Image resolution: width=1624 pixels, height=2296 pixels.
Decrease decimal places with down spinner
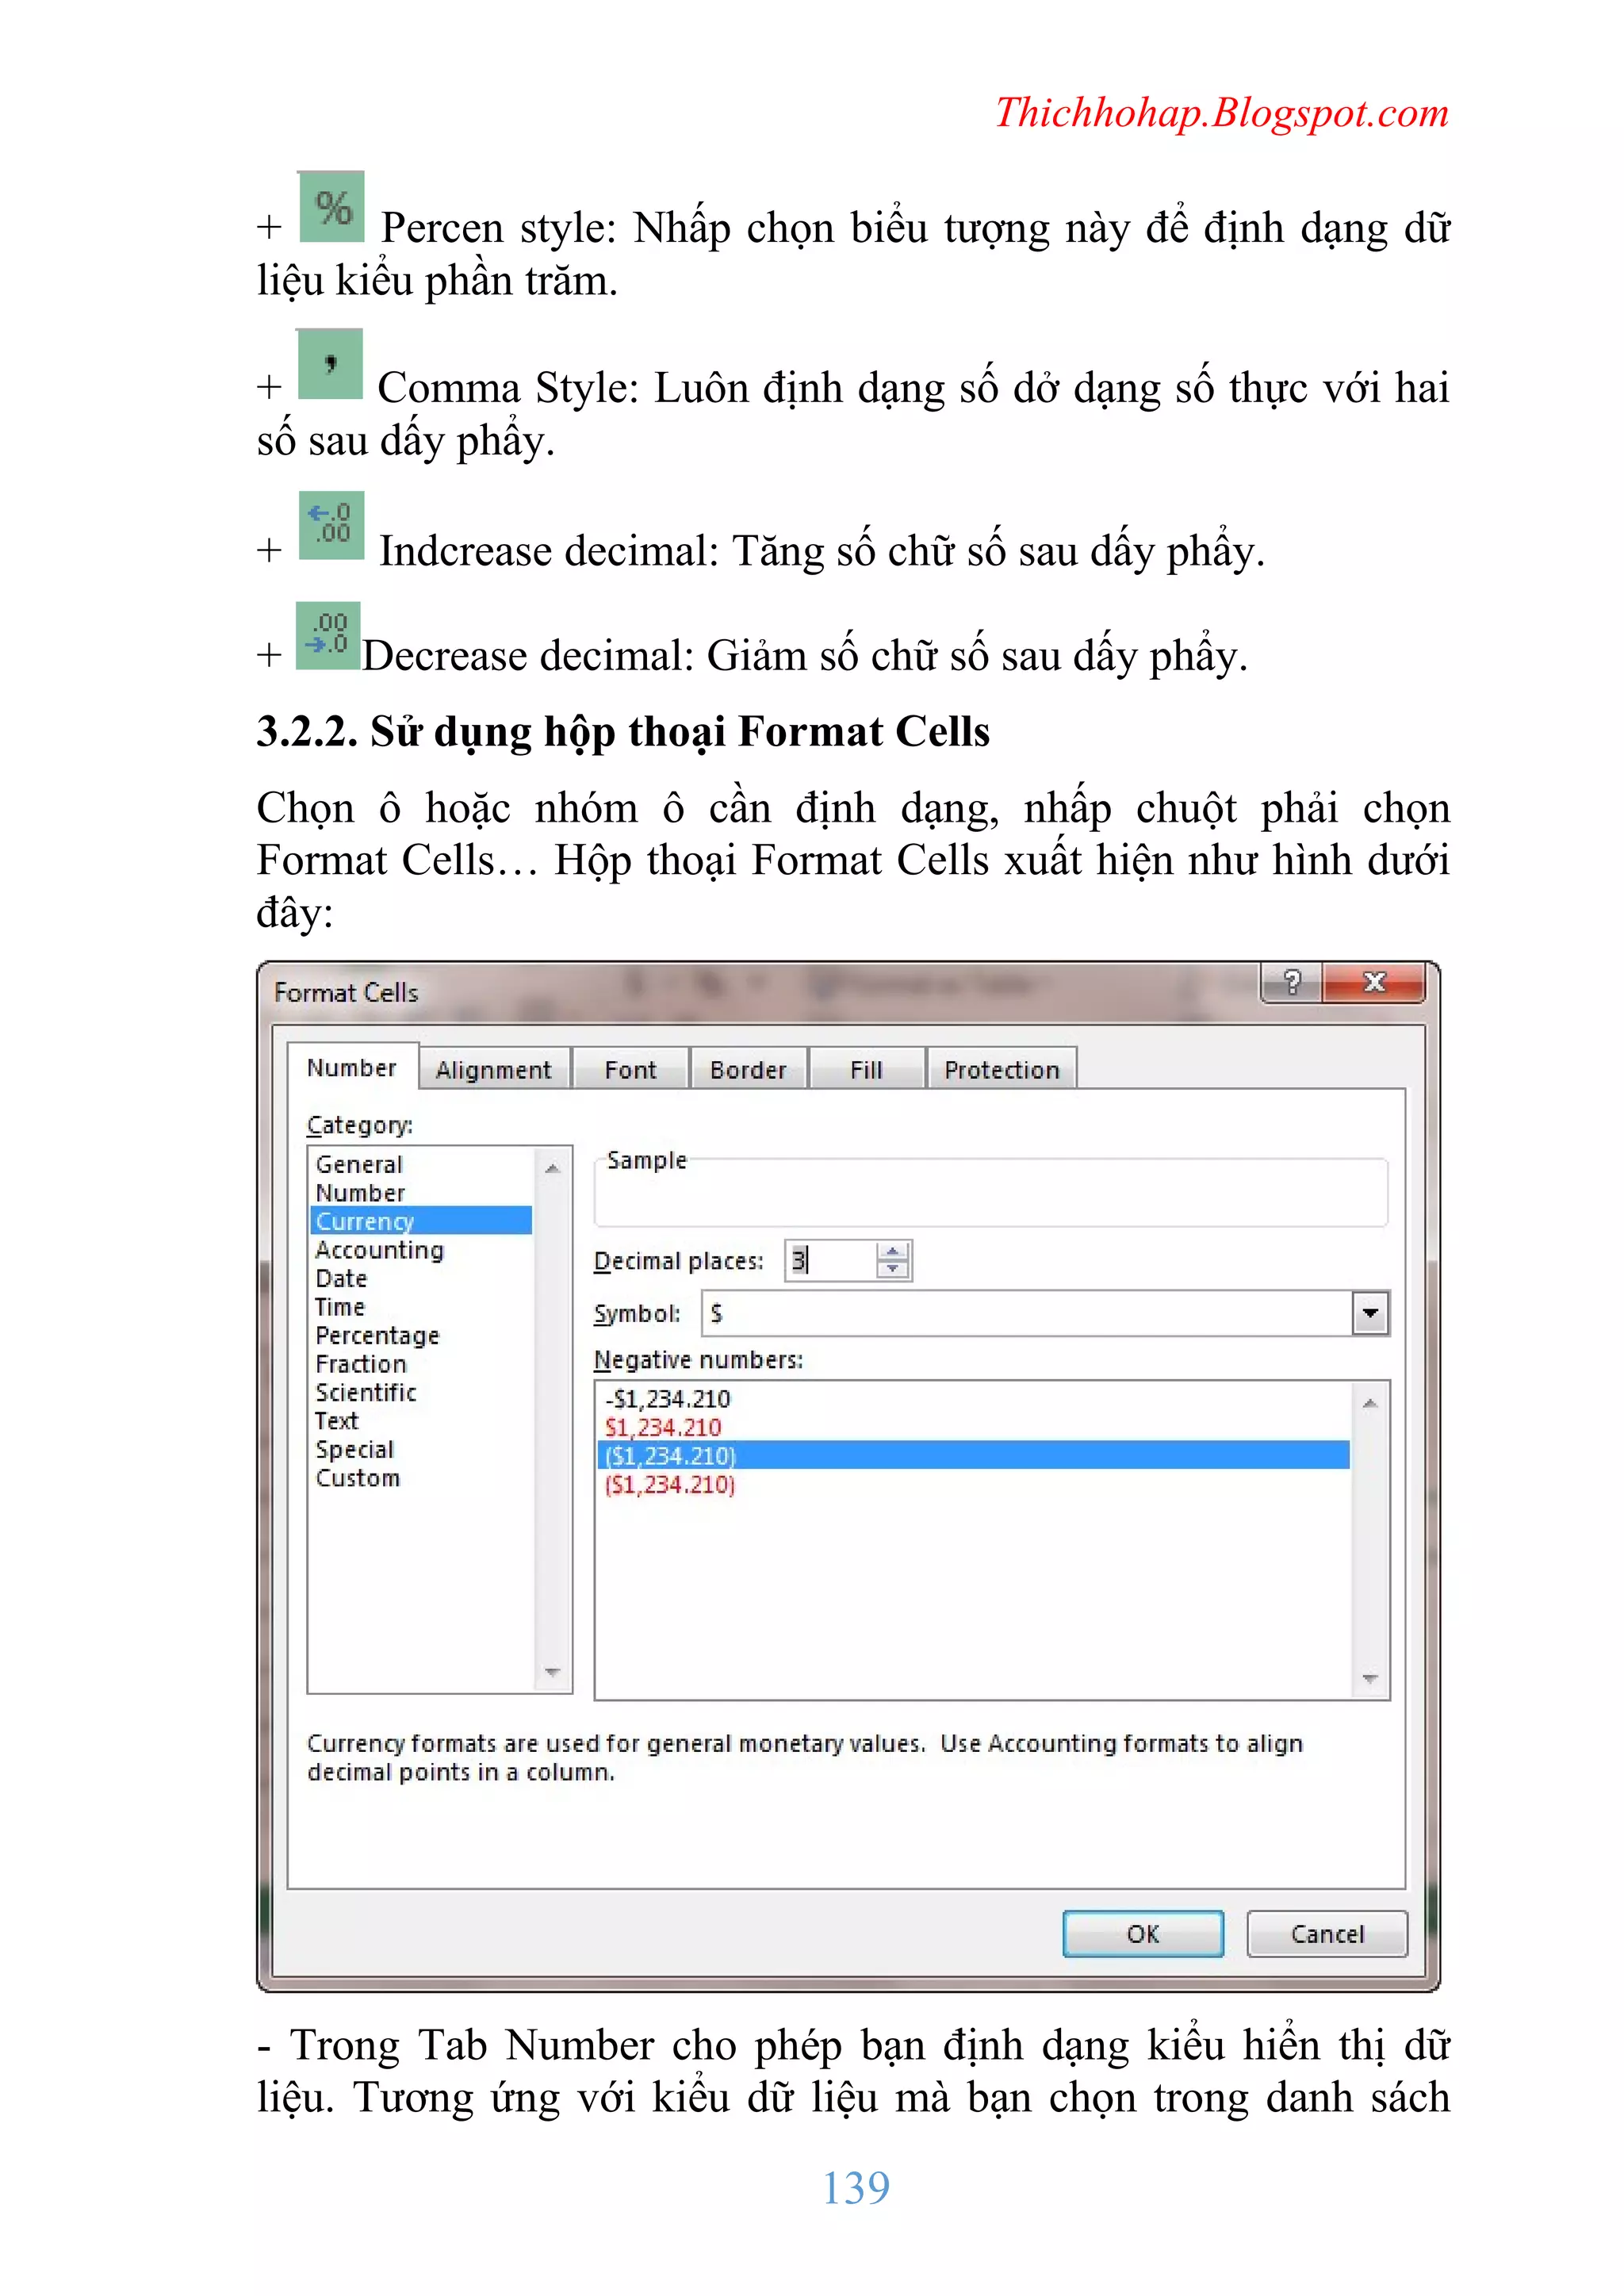892,1269
